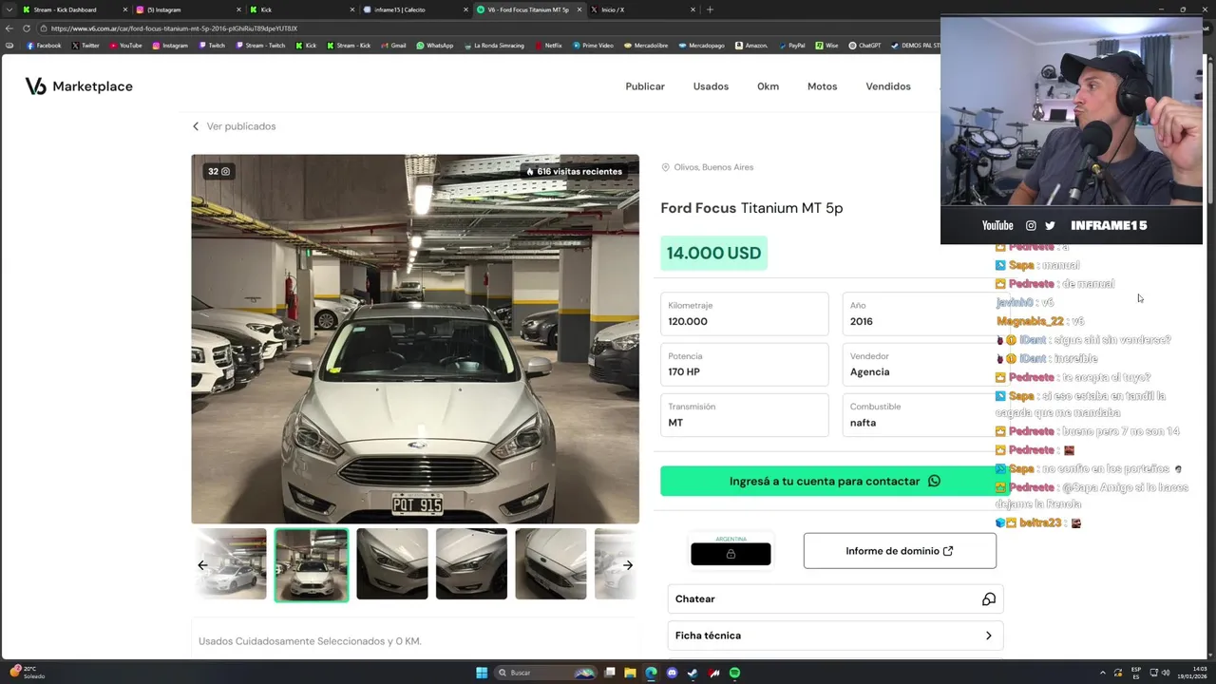Click the 'Ford Focus Titanium MT 5p' title
Image resolution: width=1216 pixels, height=684 pixels.
(x=751, y=208)
